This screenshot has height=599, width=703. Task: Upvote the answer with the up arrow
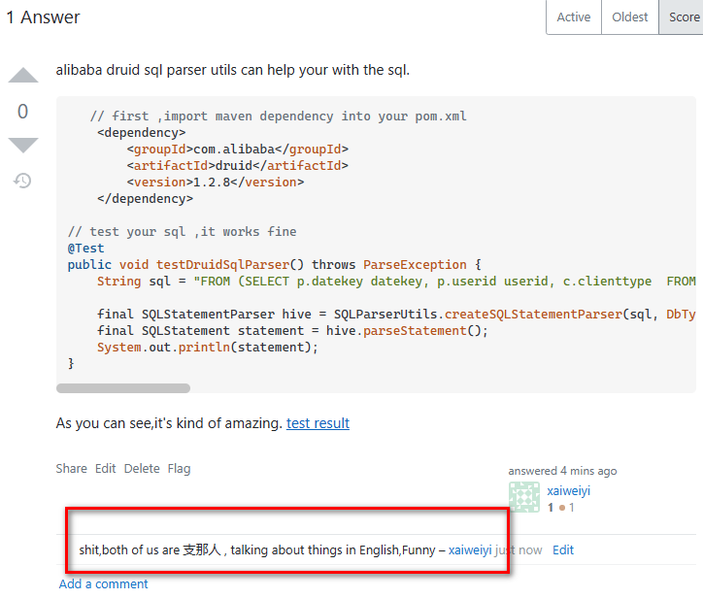(22, 76)
